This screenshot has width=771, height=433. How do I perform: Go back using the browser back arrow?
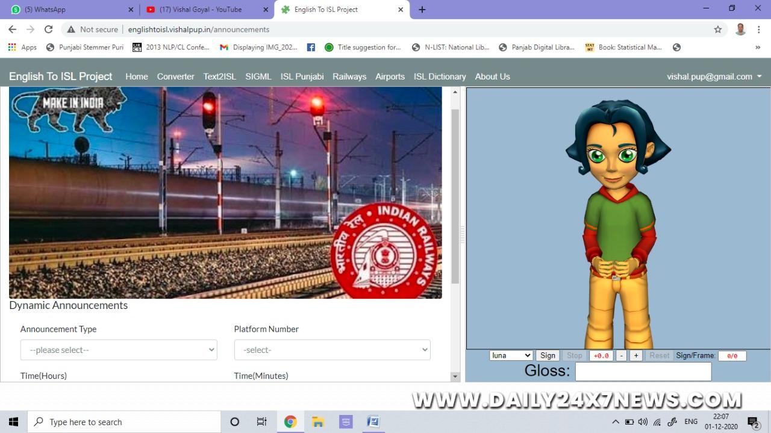point(12,30)
